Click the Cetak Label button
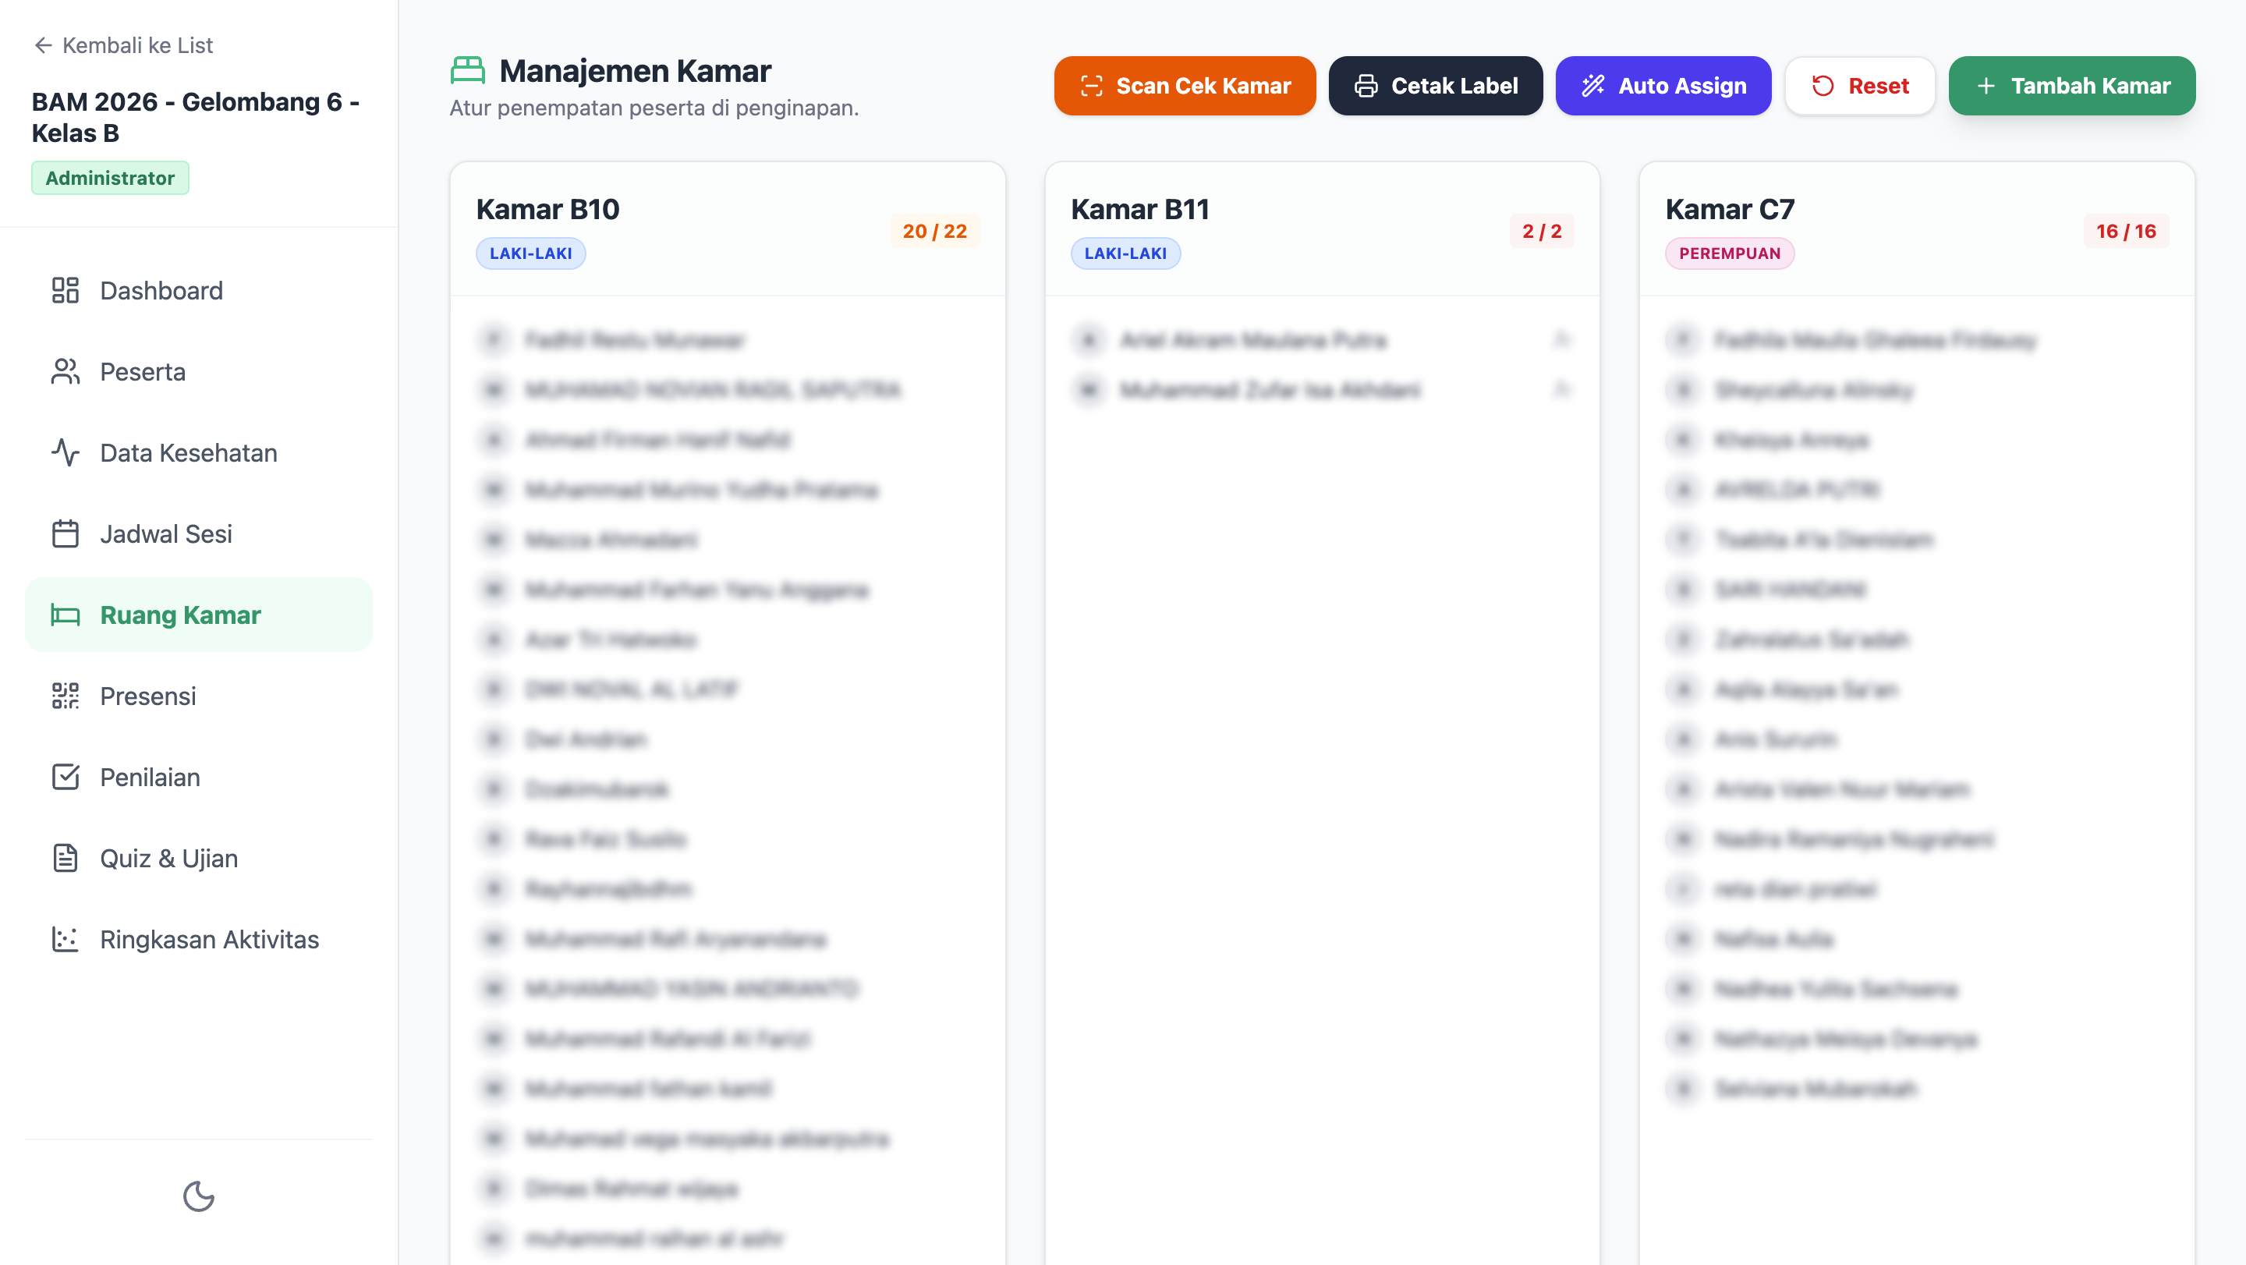 [1436, 86]
